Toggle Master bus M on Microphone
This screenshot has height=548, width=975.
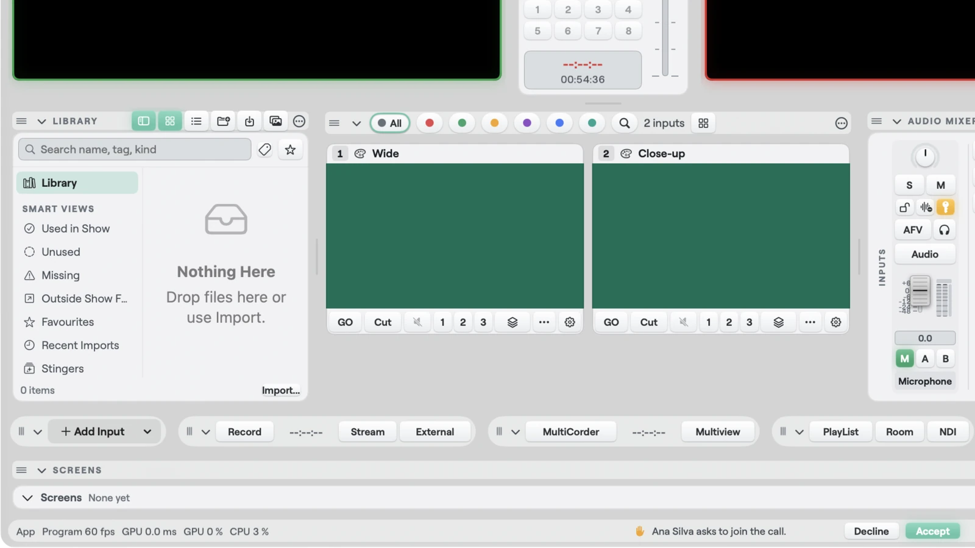click(904, 359)
